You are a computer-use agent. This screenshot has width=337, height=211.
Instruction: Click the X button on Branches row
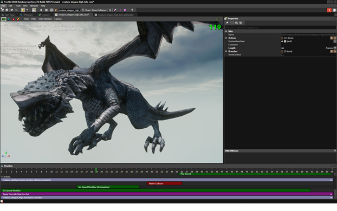click(x=332, y=51)
